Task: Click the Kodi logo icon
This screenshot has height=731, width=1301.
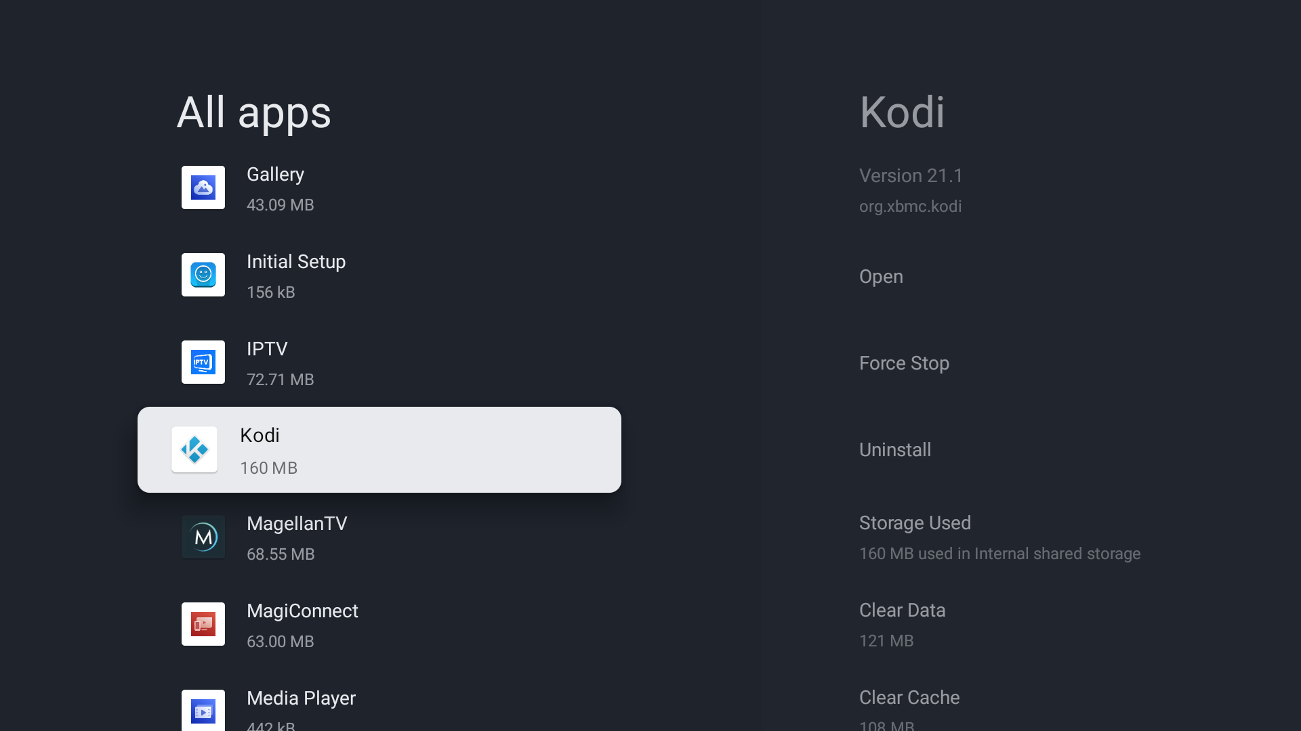Action: (194, 449)
